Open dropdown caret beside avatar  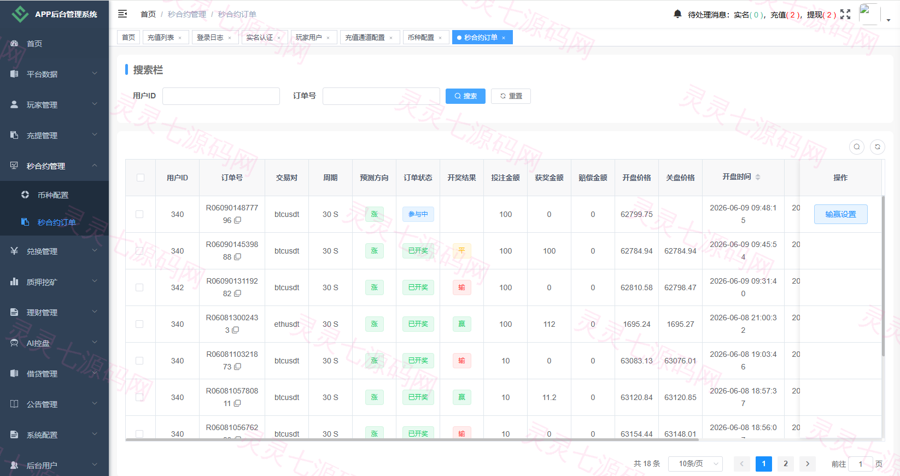(889, 20)
